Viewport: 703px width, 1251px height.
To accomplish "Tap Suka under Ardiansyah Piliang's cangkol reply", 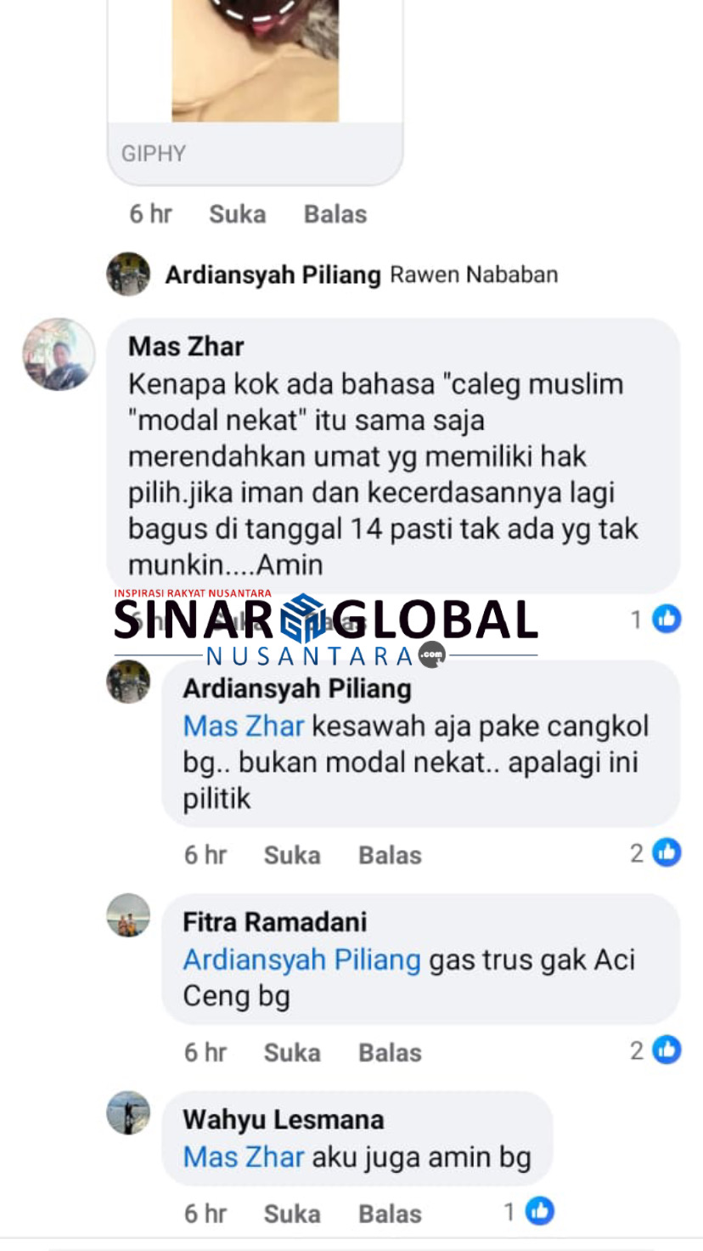I will (292, 855).
